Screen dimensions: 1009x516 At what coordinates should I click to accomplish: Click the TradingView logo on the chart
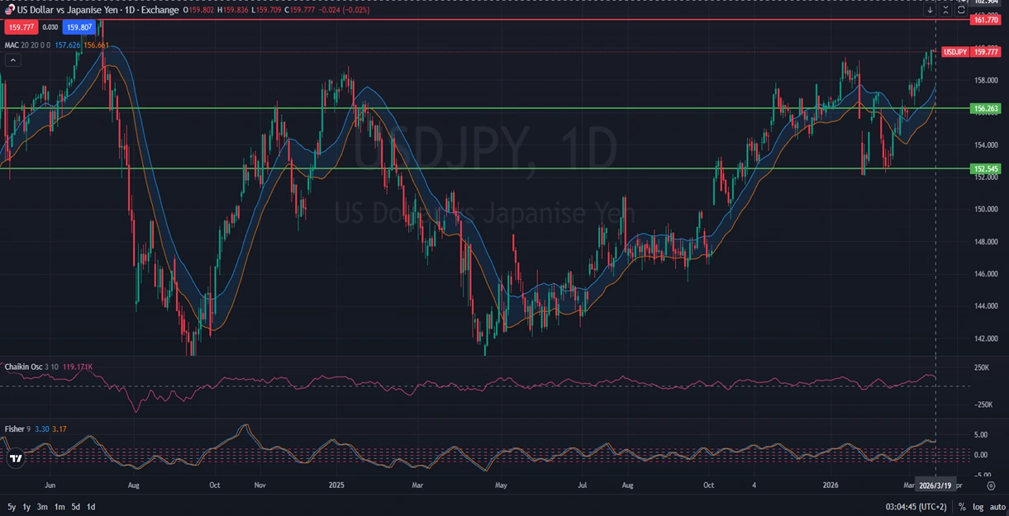tap(15, 457)
